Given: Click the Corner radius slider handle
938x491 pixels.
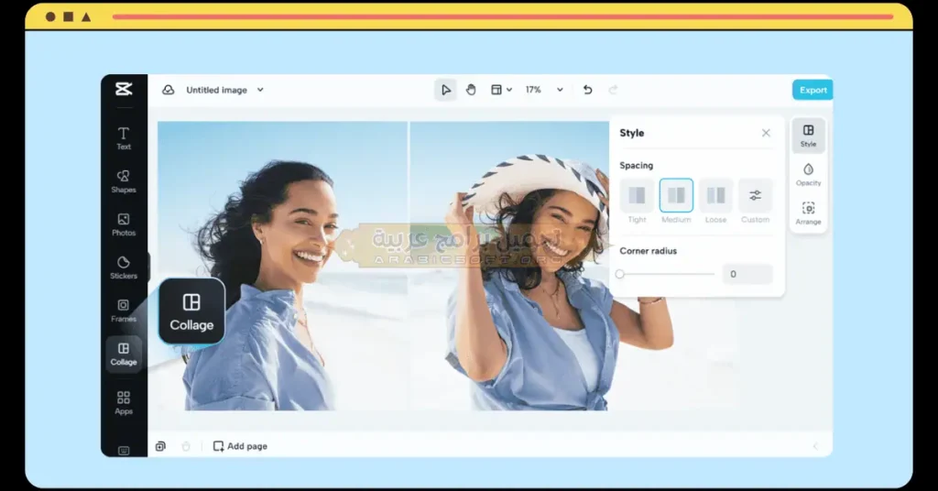Looking at the screenshot, I should (620, 274).
